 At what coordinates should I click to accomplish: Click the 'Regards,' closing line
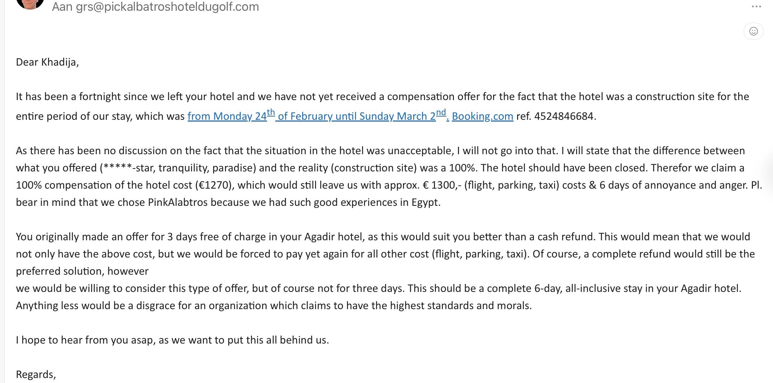[x=36, y=374]
